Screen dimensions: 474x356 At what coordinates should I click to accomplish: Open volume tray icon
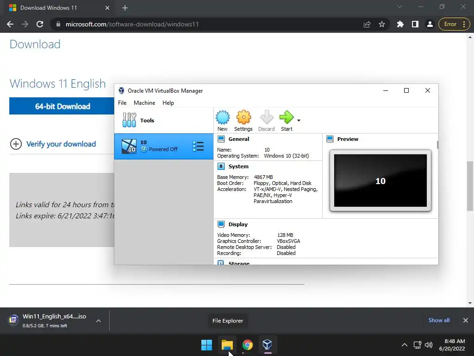tap(429, 345)
